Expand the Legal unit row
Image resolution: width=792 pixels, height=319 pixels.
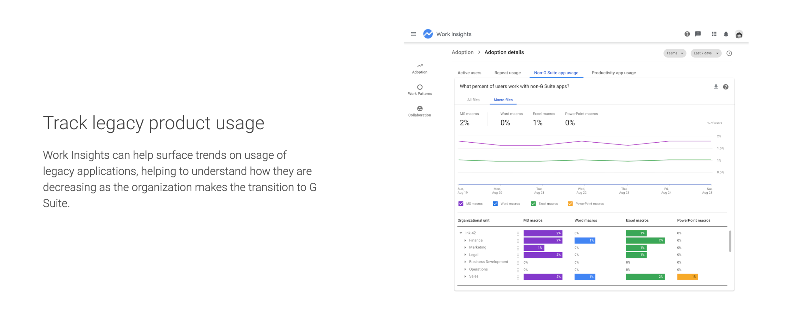465,255
